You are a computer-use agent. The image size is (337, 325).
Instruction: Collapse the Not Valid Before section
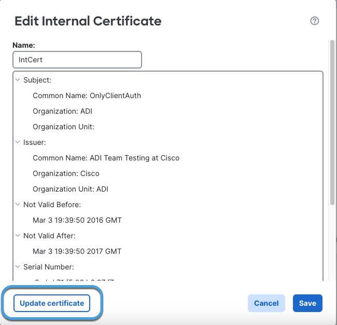pos(19,205)
